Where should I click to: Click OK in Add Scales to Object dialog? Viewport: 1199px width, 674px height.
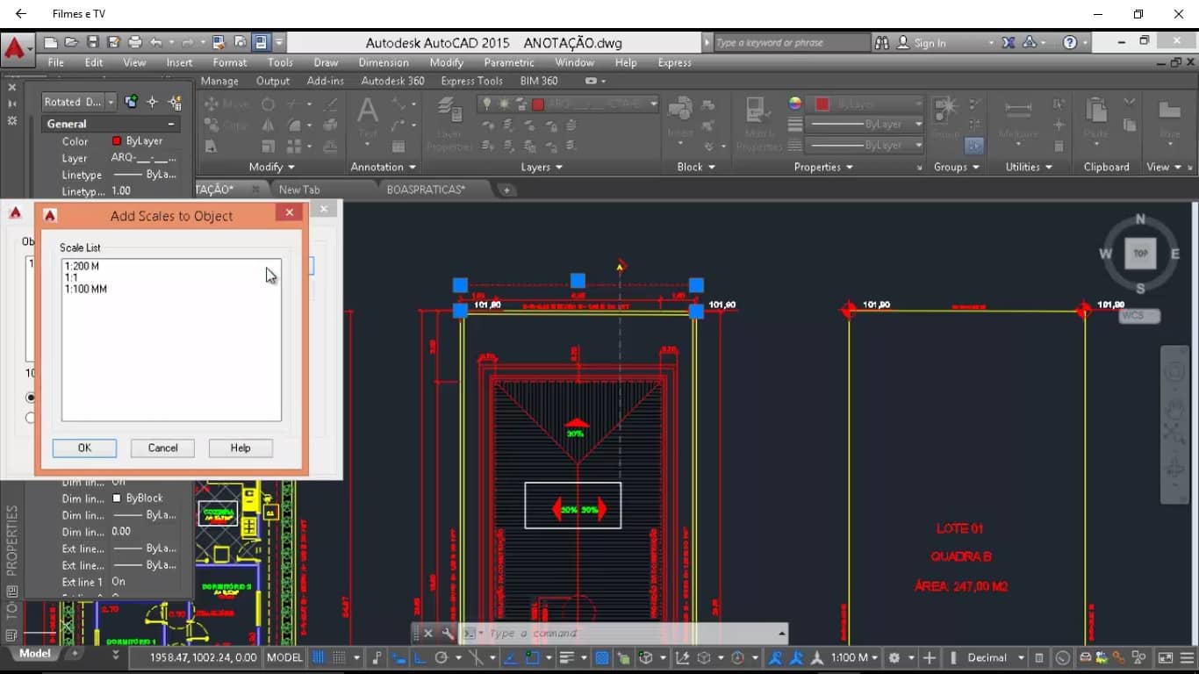pyautogui.click(x=84, y=448)
